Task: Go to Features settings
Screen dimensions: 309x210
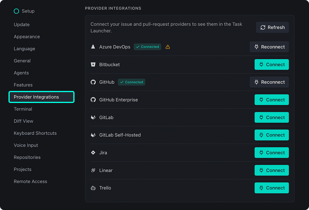Action: [x=23, y=85]
